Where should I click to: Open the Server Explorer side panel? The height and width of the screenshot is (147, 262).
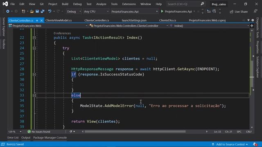click(4, 27)
